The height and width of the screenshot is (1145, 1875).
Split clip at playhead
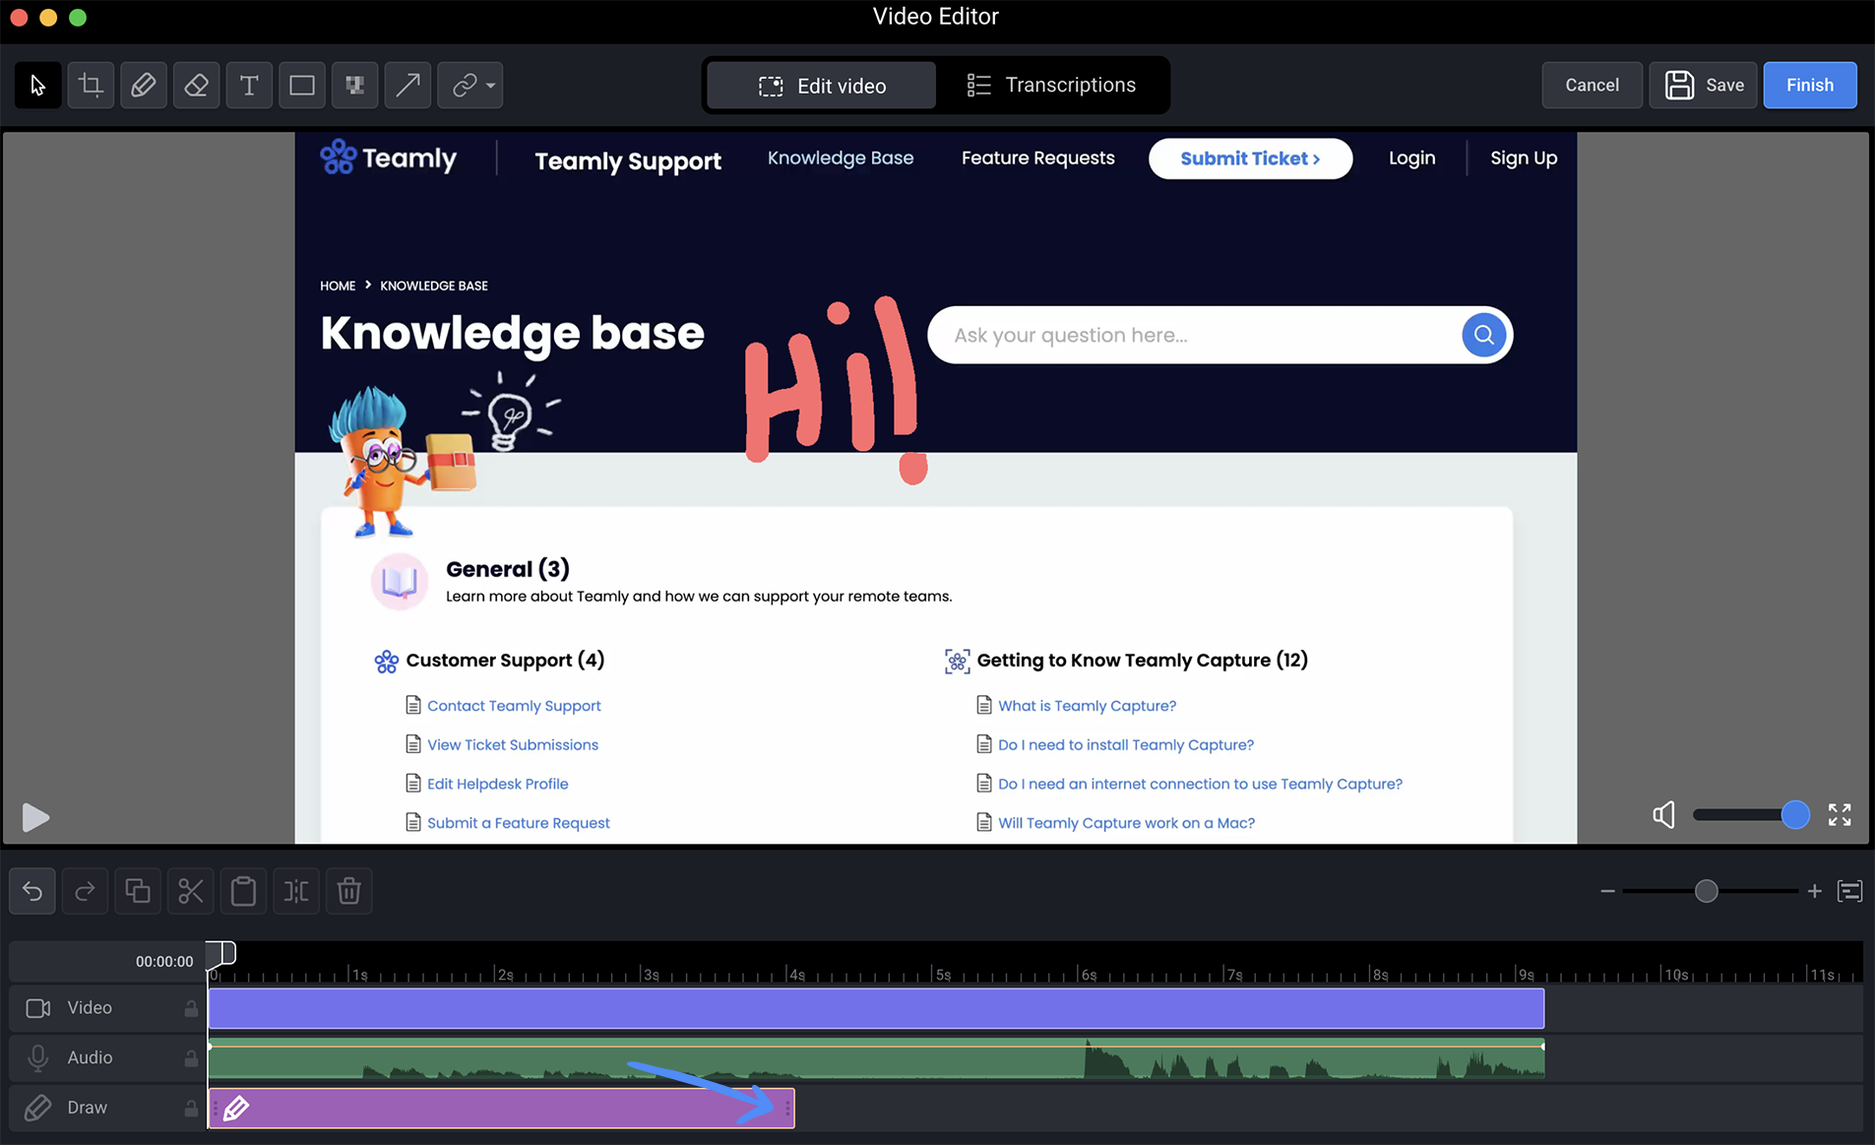[x=296, y=892]
